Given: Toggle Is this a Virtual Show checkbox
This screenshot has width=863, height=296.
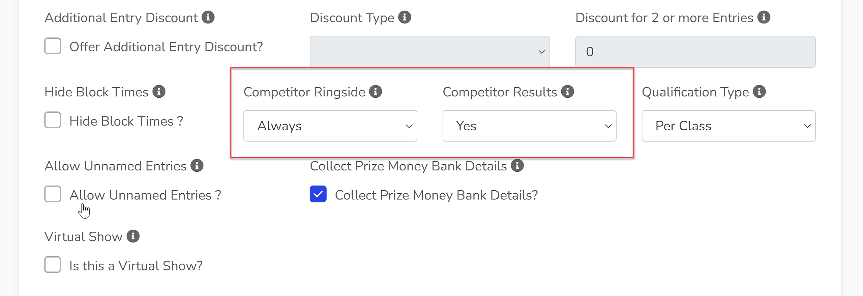Looking at the screenshot, I should click(53, 265).
